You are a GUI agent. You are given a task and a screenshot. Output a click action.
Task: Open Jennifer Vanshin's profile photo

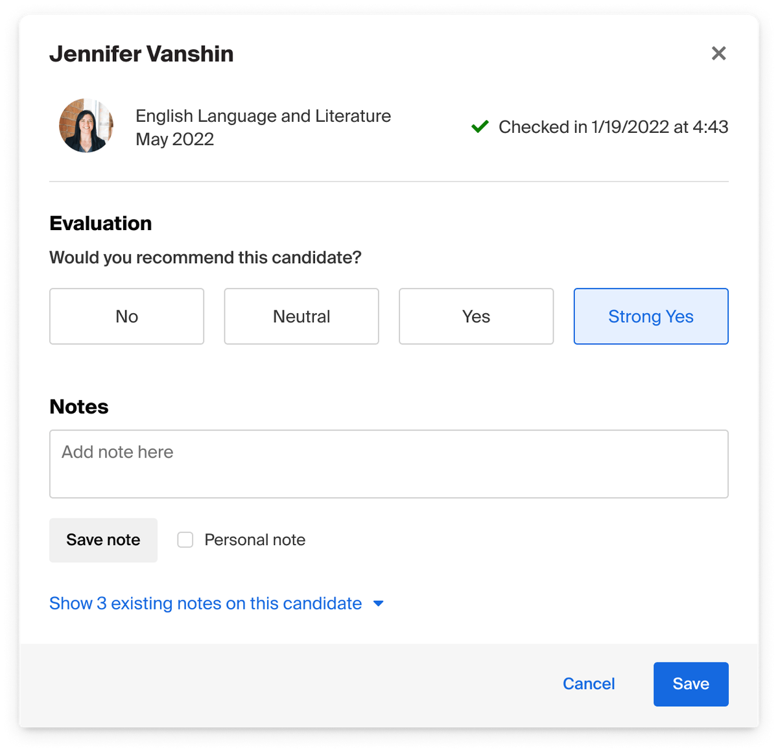tap(86, 126)
